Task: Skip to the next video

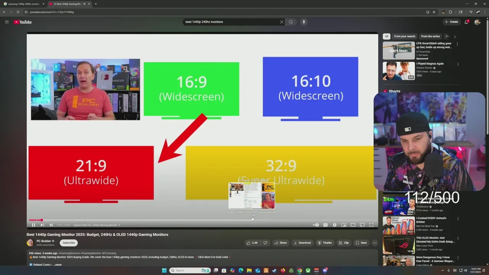Action: [x=42, y=225]
